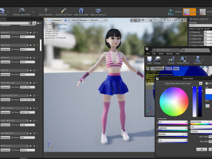The image size is (212, 159).
Task: Toggle the sRGB checkbox in Color Picker
Action: click(207, 83)
